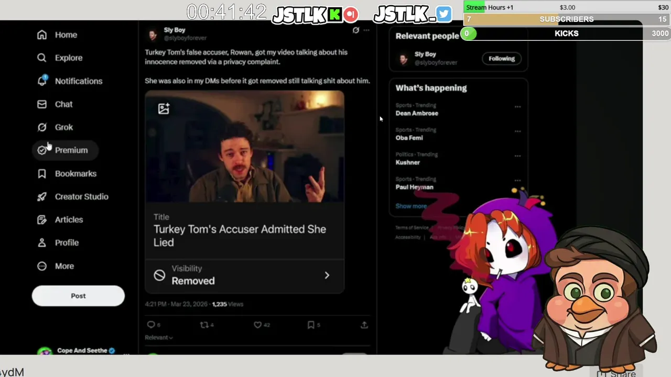Open options for Kushner trend
671x377 pixels.
[517, 156]
